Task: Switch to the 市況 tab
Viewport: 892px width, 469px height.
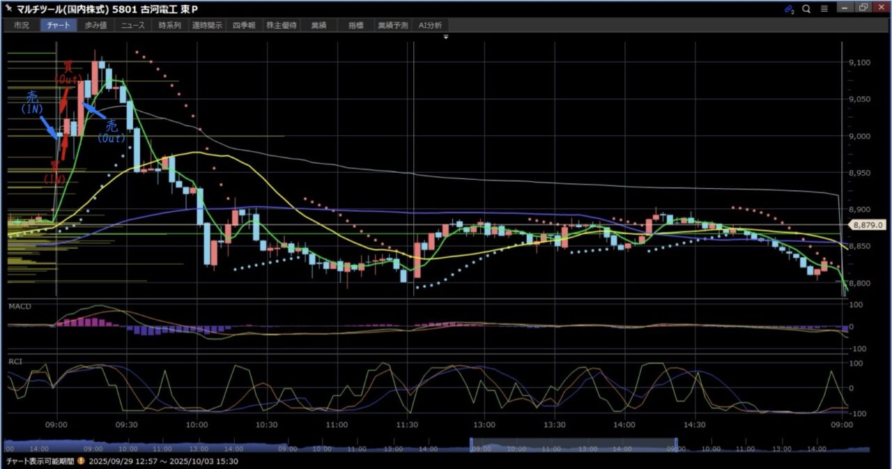Action: pyautogui.click(x=22, y=25)
